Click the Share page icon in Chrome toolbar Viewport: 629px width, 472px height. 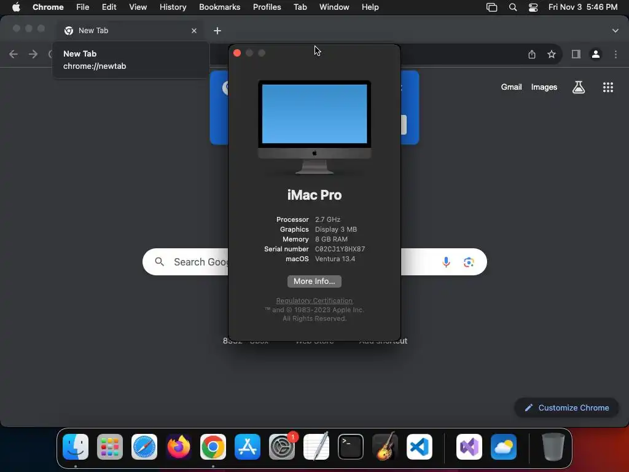[x=532, y=54]
